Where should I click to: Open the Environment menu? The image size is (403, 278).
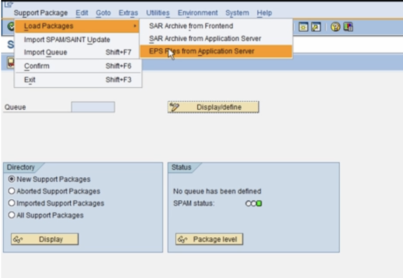tap(198, 13)
